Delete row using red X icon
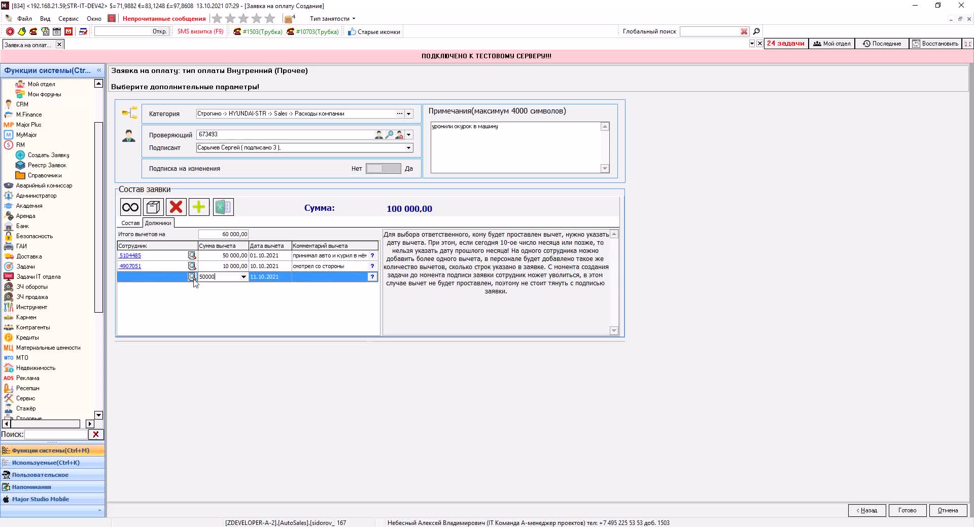This screenshot has height=527, width=974. tap(176, 207)
